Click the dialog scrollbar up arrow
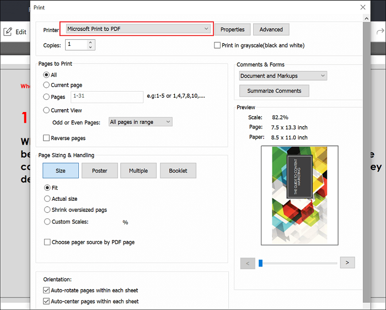 [x=367, y=18]
